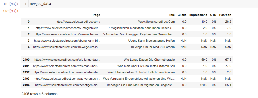Screen dimensions: 258x98
Task: Click the wie-unbehande page URL cell
Action: point(66,72)
